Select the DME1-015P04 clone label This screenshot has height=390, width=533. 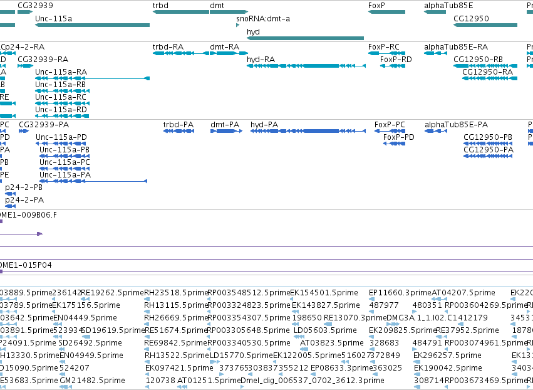[25, 265]
